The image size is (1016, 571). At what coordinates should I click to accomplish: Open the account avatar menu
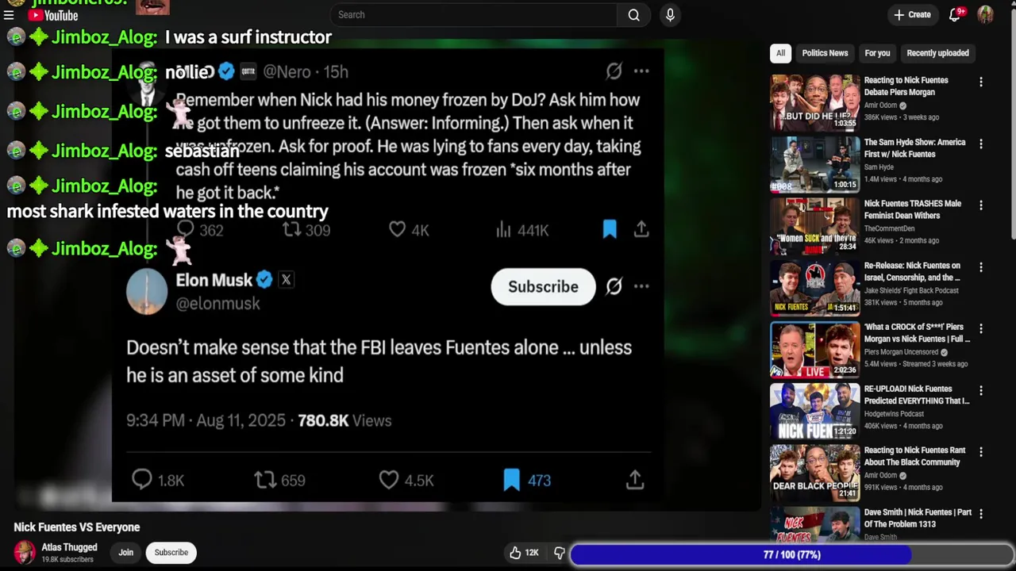coord(985,14)
